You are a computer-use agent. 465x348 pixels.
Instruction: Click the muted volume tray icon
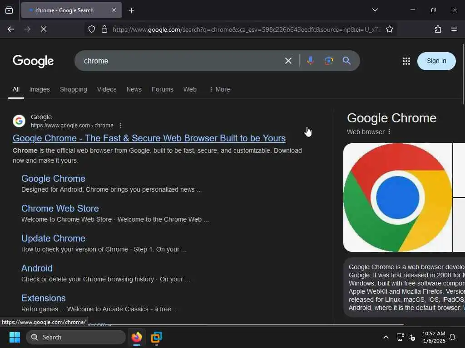pos(412,337)
